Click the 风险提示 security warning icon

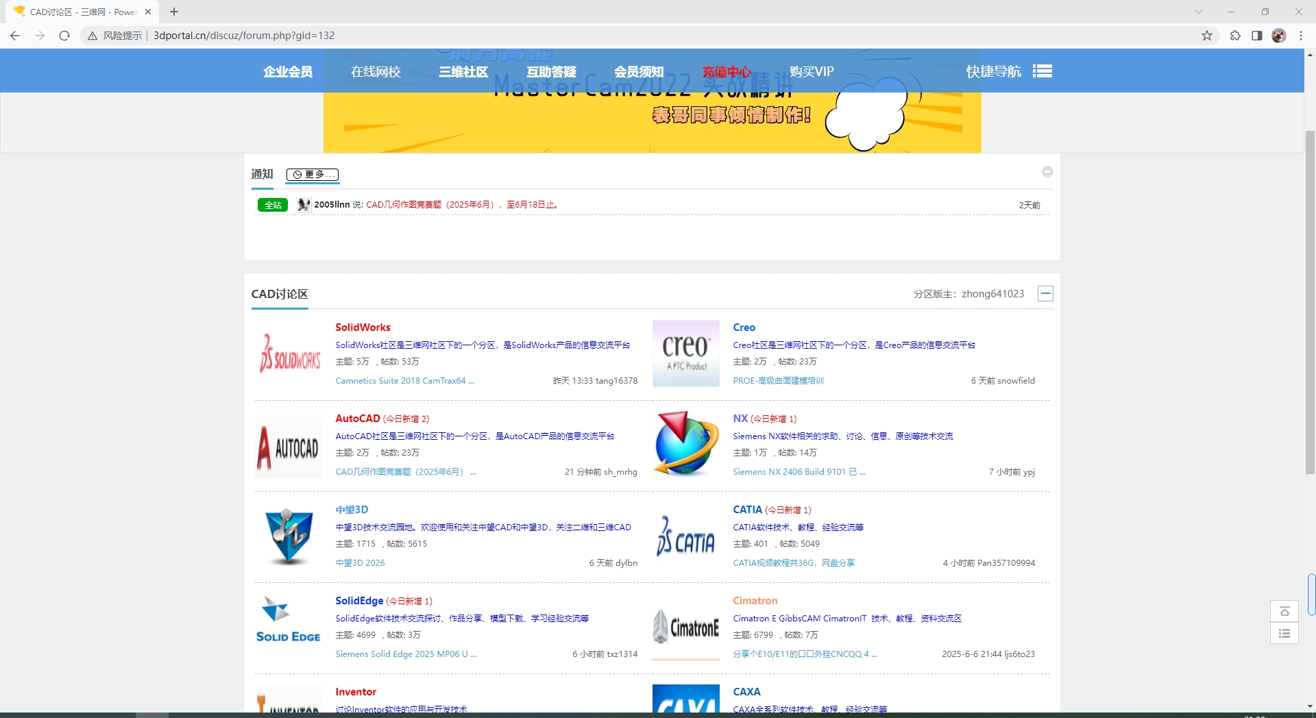pos(93,36)
